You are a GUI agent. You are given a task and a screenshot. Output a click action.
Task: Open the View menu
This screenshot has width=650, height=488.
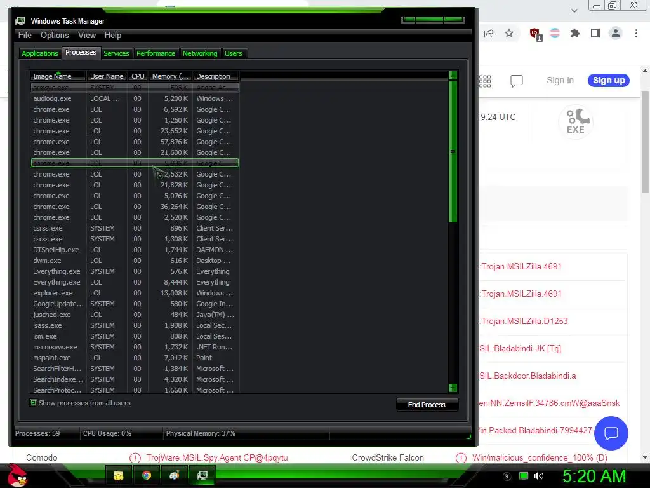(x=87, y=36)
